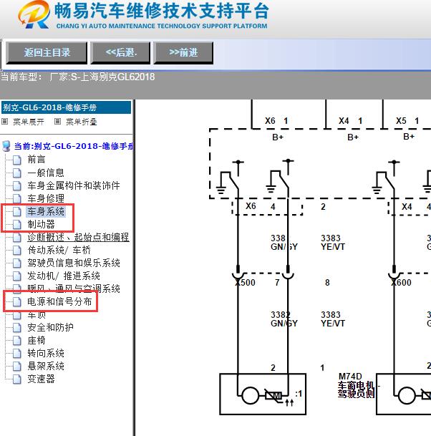The width and height of the screenshot is (431, 436).
Task: Click the icon beside 菜单折叠
Action: coord(57,122)
